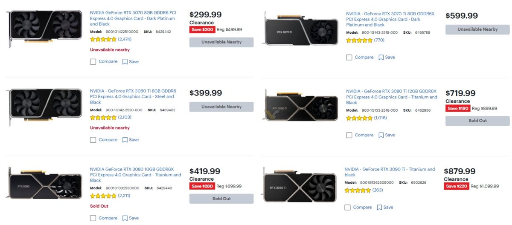Image resolution: width=512 pixels, height=225 pixels.
Task: Click star rating of RTX 3090 Ti
Action: (x=358, y=190)
